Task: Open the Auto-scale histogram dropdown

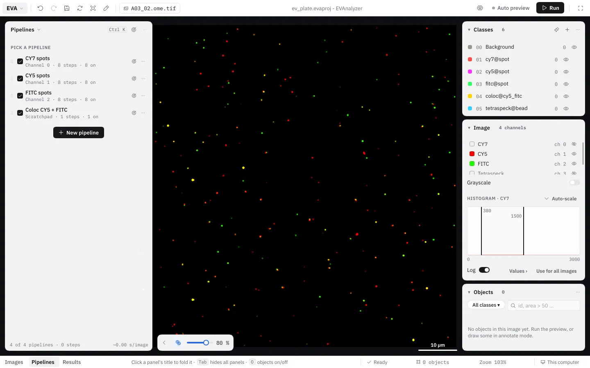Action: click(560, 199)
